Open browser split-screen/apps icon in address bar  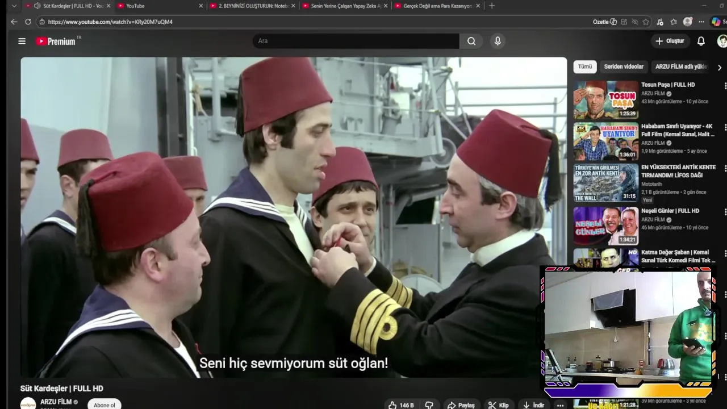[624, 22]
